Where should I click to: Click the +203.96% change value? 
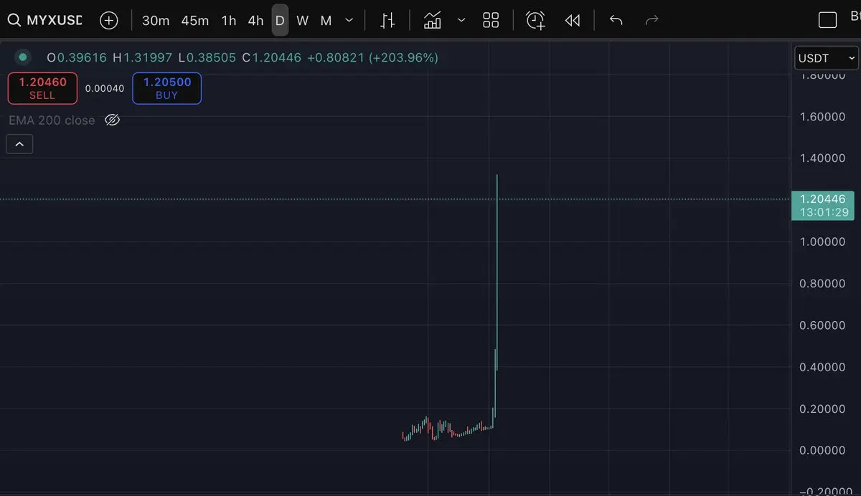click(x=404, y=57)
